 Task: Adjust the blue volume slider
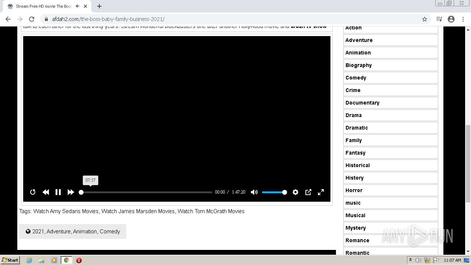tap(274, 192)
